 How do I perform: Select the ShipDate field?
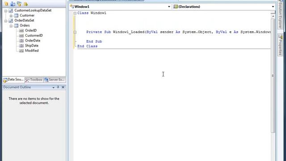click(x=32, y=46)
